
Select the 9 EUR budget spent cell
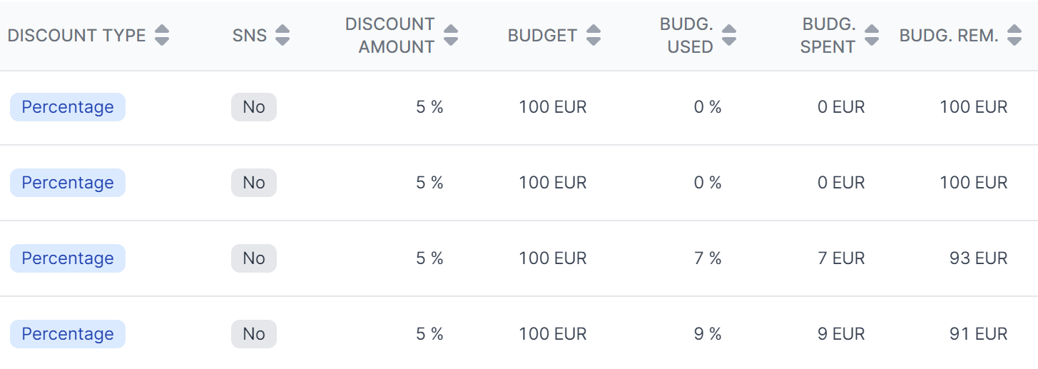841,334
